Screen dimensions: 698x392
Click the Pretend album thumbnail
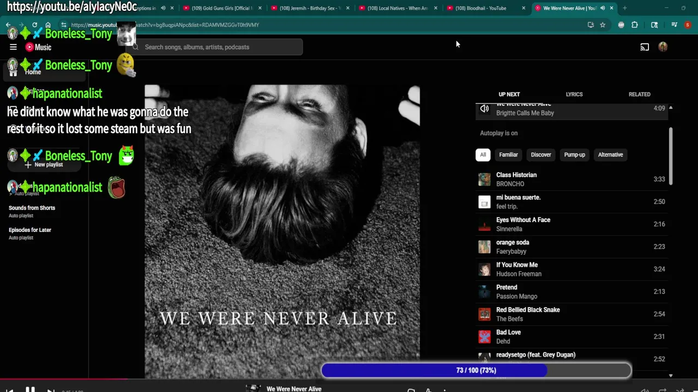pos(484,292)
